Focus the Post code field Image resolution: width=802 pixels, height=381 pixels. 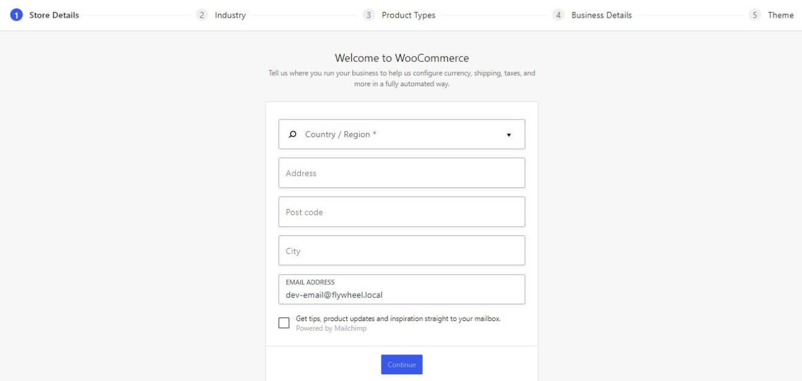tap(402, 212)
